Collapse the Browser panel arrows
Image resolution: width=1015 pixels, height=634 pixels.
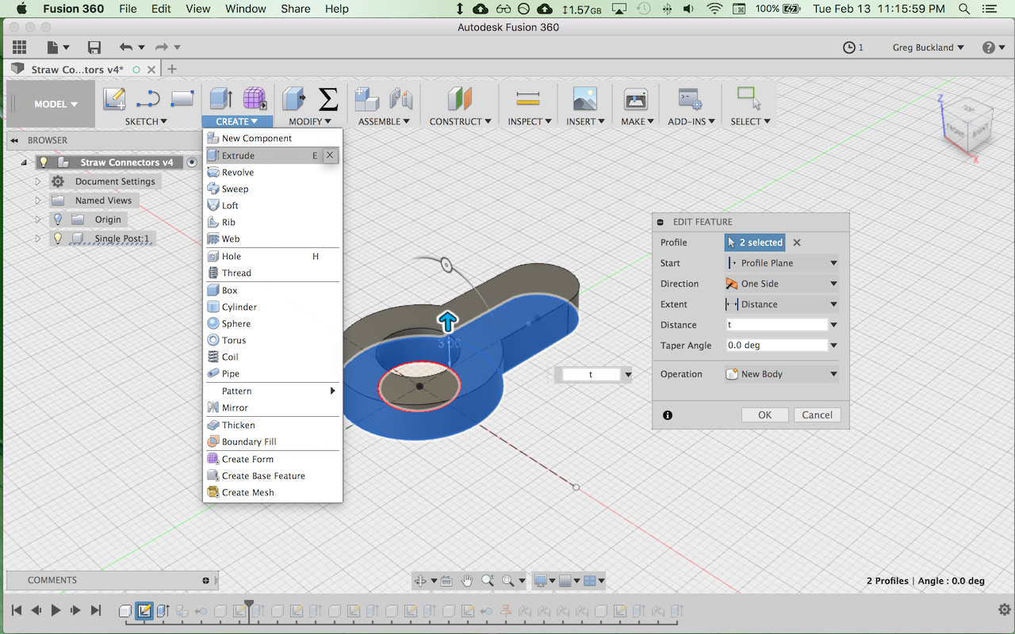14,140
